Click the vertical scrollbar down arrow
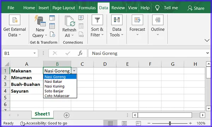The height and width of the screenshot is (127, 212). coord(208,108)
